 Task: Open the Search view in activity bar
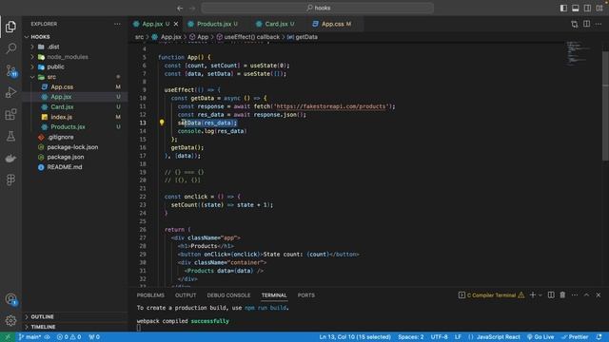[10, 48]
